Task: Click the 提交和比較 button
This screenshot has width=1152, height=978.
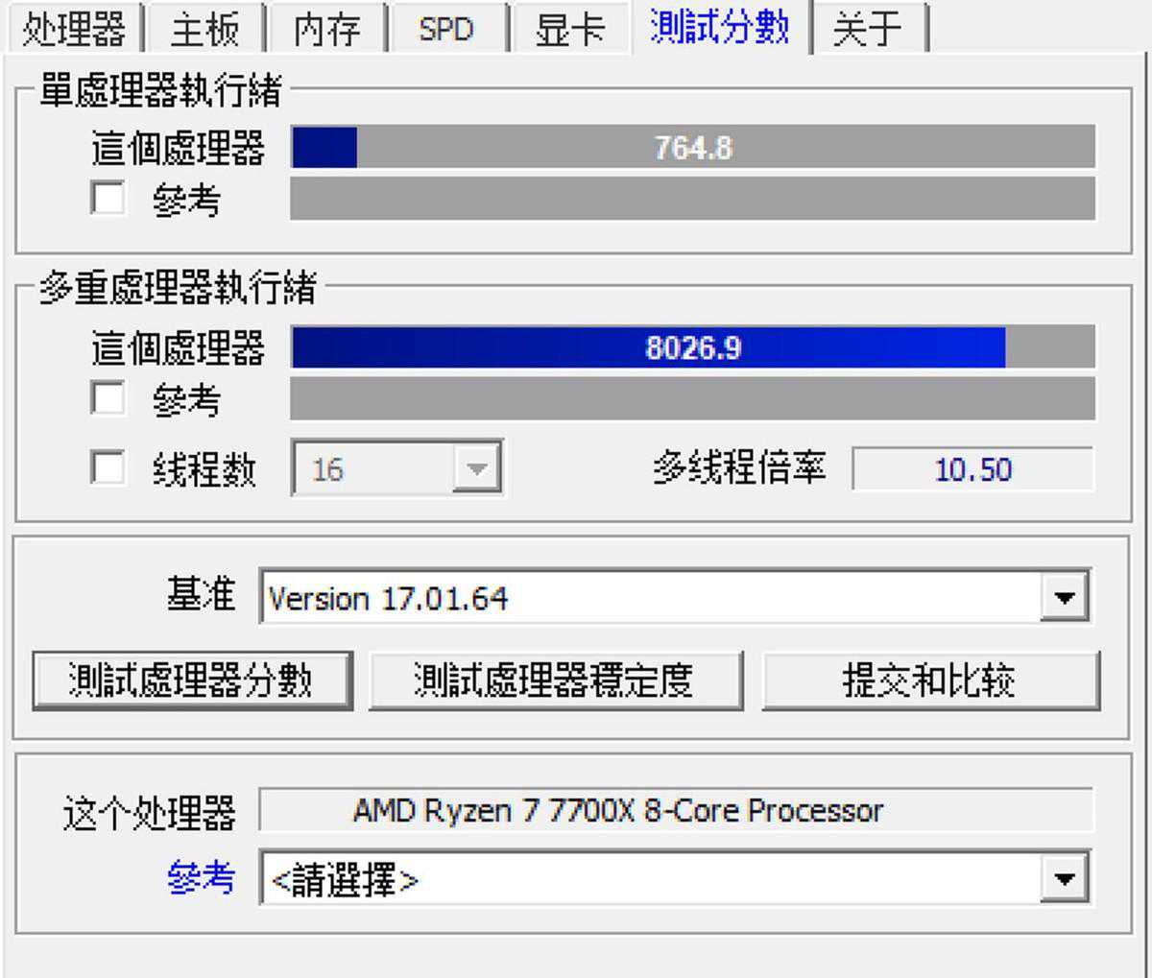Action: [929, 680]
